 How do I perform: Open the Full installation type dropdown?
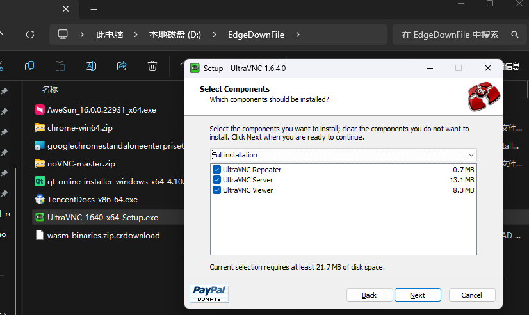click(343, 155)
